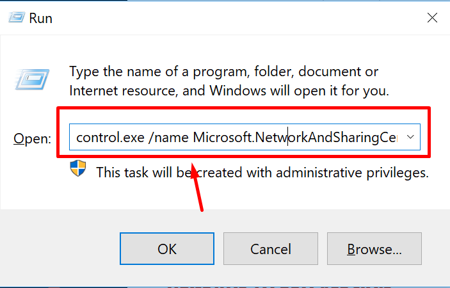The image size is (450, 288).
Task: Confirm the command with the OK button
Action: [x=167, y=249]
